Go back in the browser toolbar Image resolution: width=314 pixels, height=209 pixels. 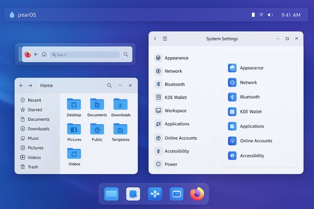(36, 54)
